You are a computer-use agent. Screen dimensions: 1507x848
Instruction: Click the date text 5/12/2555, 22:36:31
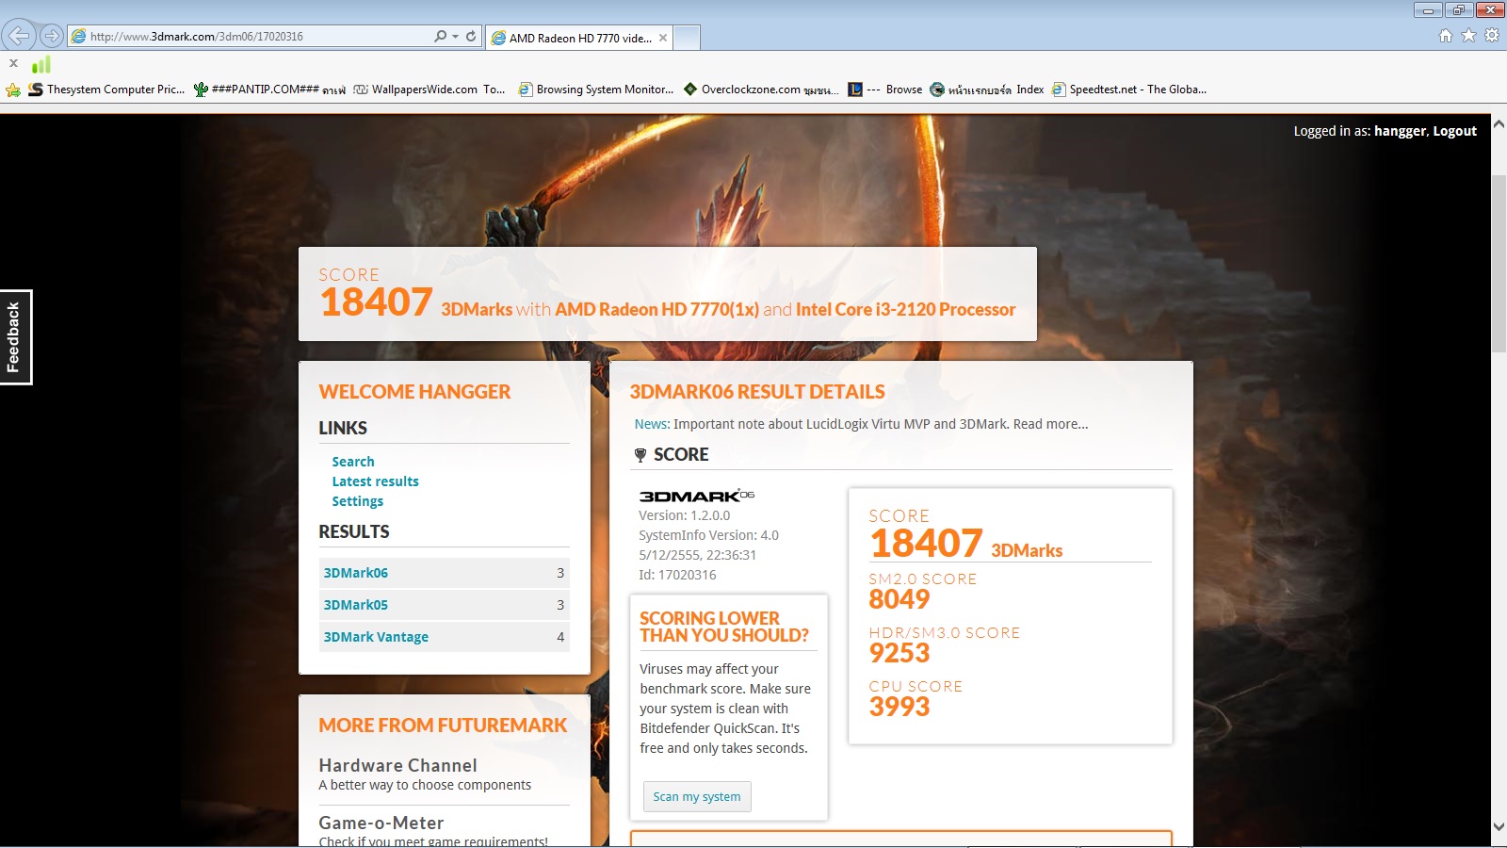tap(698, 555)
